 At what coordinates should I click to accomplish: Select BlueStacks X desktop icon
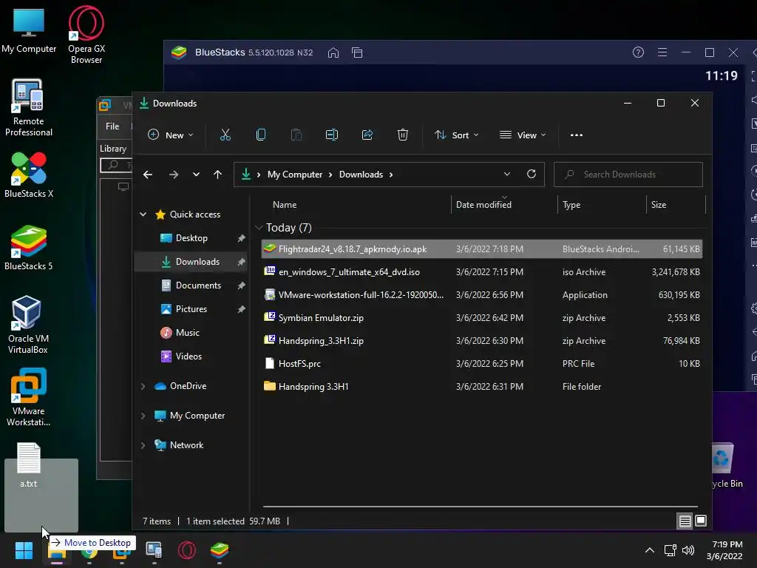(x=29, y=175)
